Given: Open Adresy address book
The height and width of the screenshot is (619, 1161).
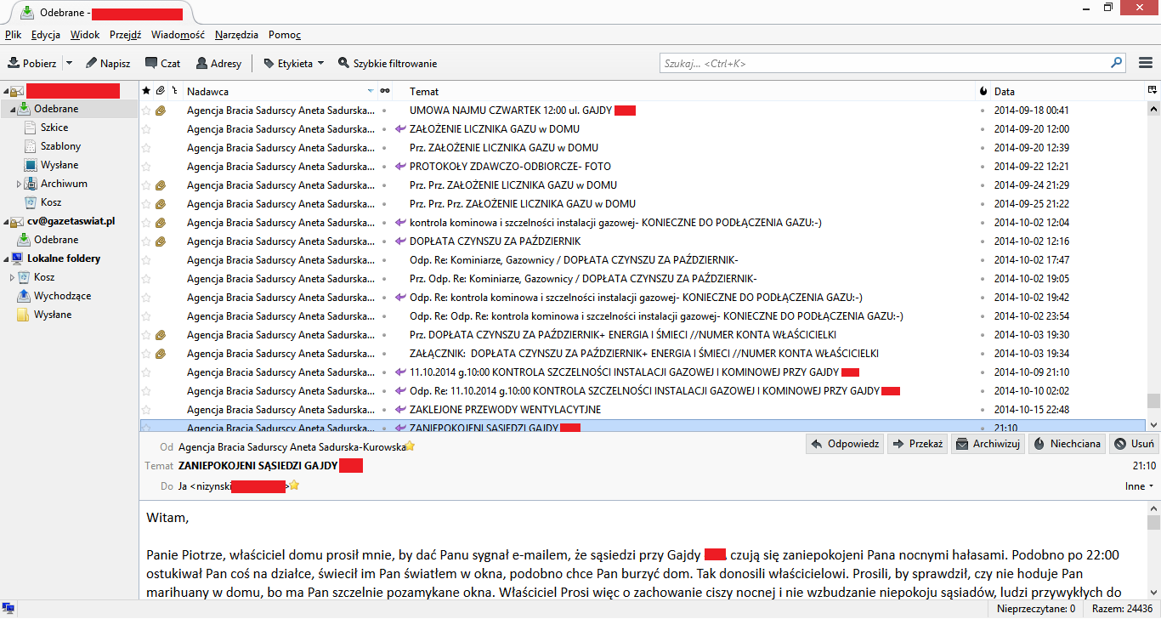Looking at the screenshot, I should coord(218,63).
